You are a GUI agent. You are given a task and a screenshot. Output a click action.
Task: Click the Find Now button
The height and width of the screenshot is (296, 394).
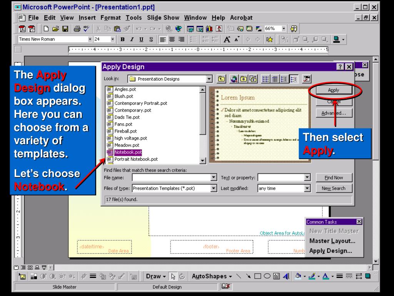tap(334, 177)
